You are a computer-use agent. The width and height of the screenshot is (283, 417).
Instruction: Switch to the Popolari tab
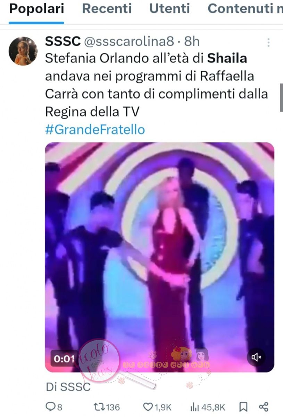36,9
